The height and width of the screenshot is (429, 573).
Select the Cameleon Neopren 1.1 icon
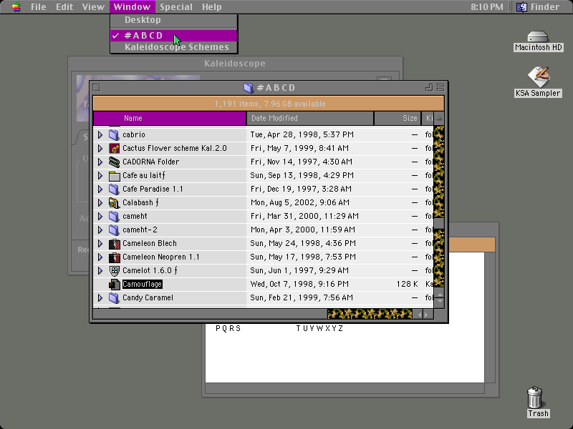click(x=114, y=257)
